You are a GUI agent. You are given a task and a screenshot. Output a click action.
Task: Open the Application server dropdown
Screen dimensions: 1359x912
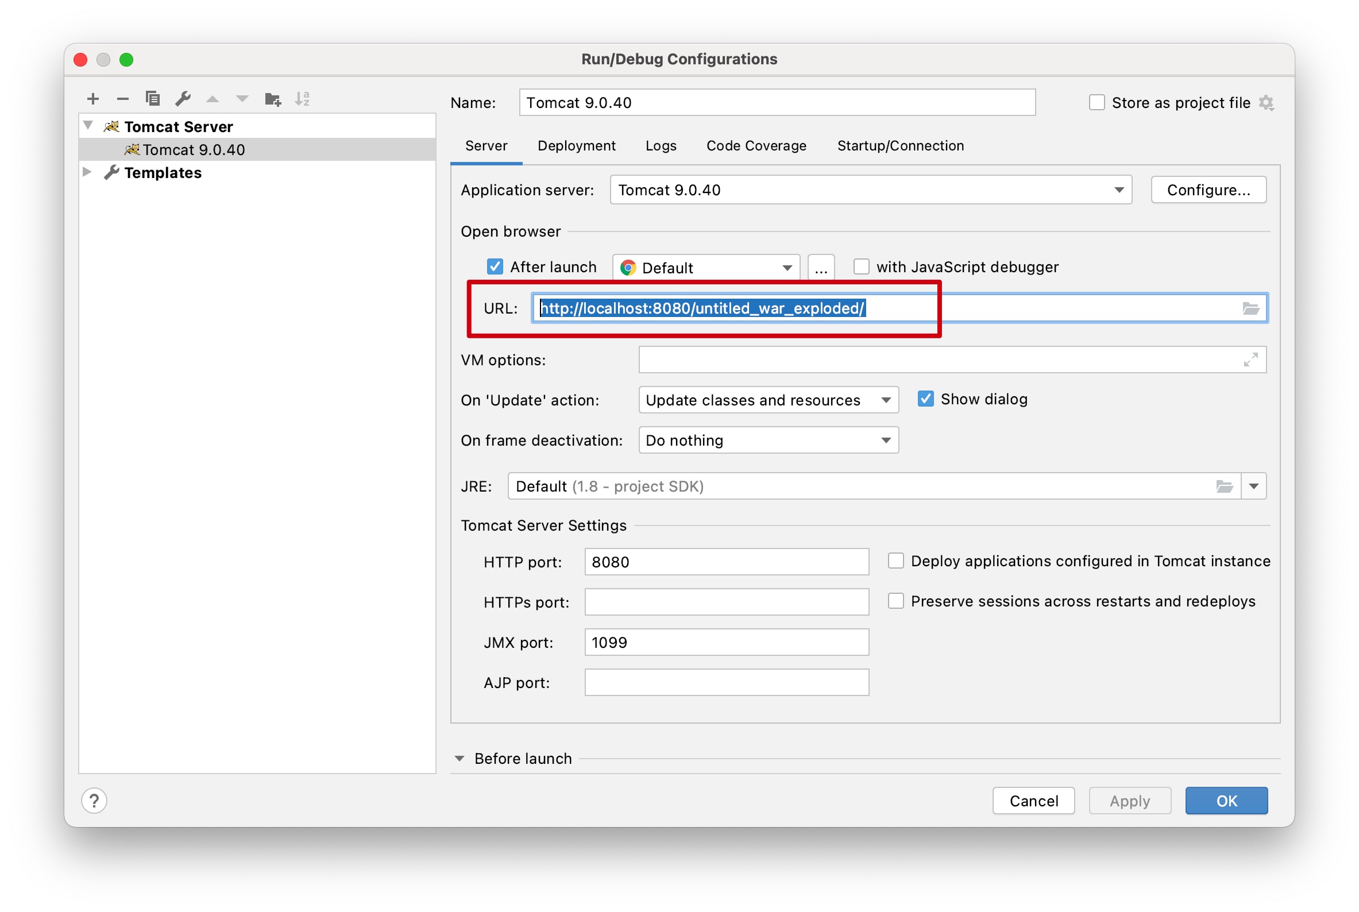[871, 190]
